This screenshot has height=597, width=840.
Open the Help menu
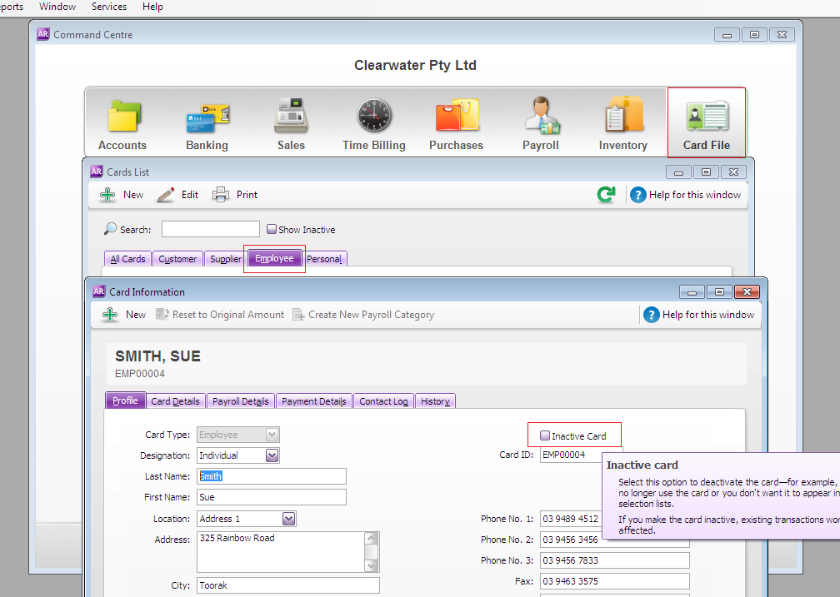pyautogui.click(x=152, y=7)
